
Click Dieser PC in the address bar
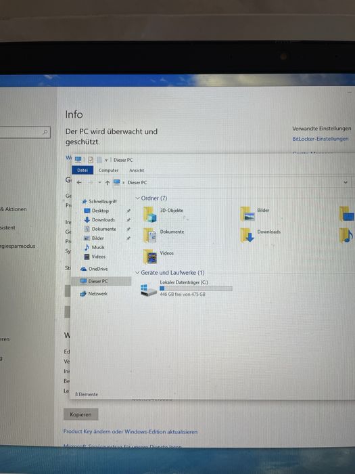click(x=137, y=183)
